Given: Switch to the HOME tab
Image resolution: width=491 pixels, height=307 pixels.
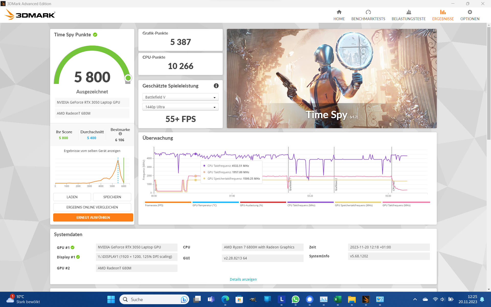Looking at the screenshot, I should (339, 15).
